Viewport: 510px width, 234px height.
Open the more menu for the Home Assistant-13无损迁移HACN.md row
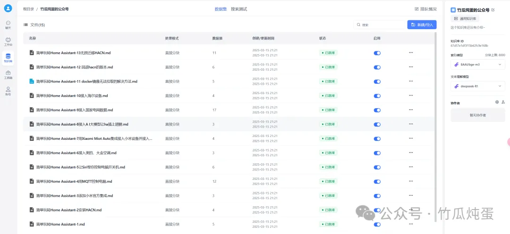411,53
